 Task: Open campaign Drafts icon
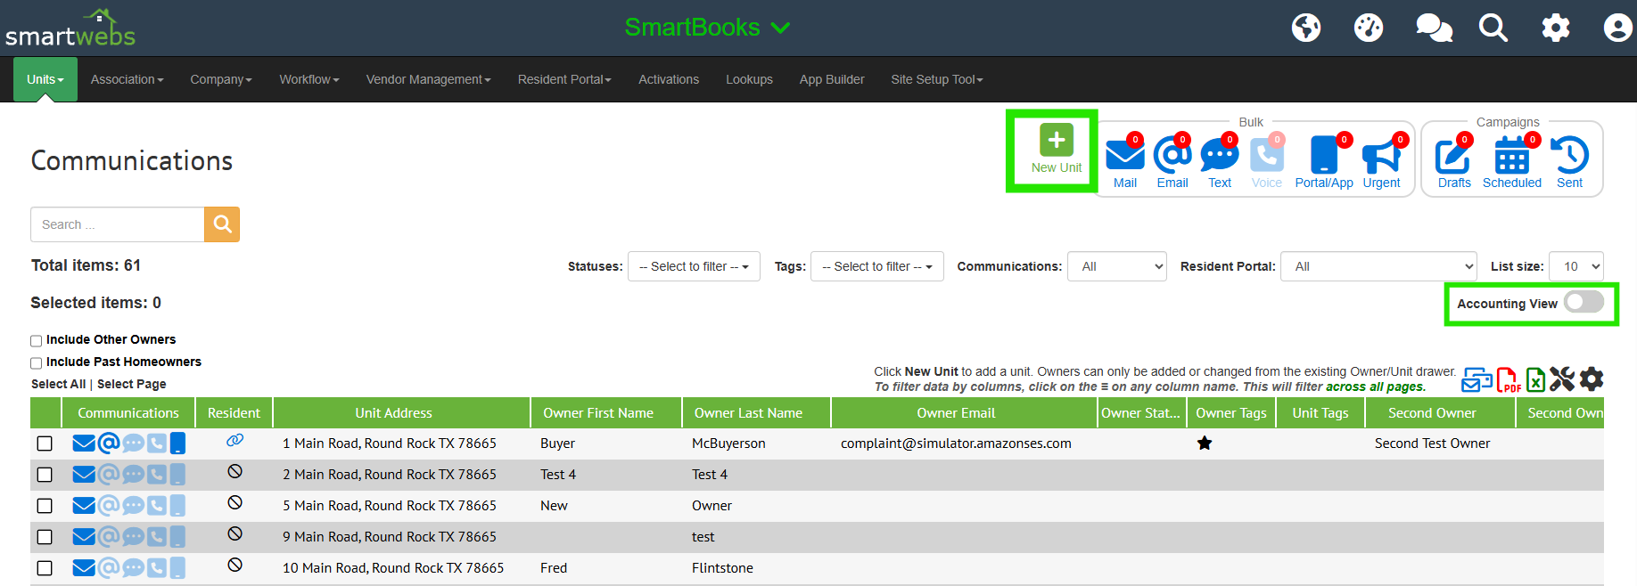click(1453, 157)
